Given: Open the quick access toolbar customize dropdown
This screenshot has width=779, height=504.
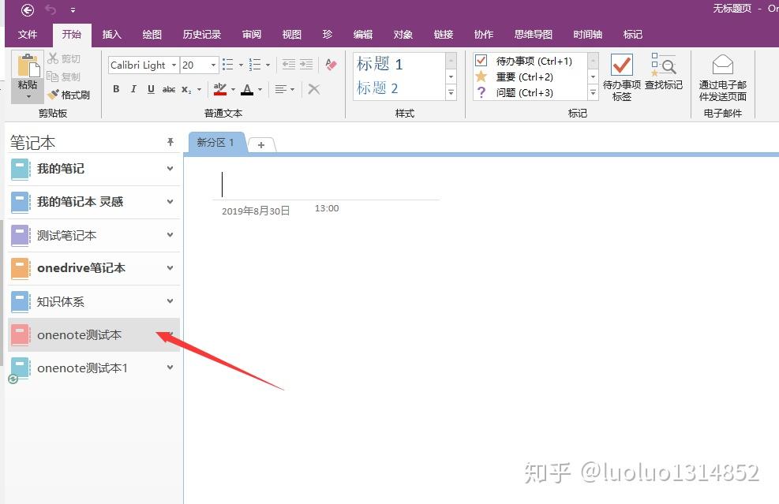Looking at the screenshot, I should [x=73, y=10].
